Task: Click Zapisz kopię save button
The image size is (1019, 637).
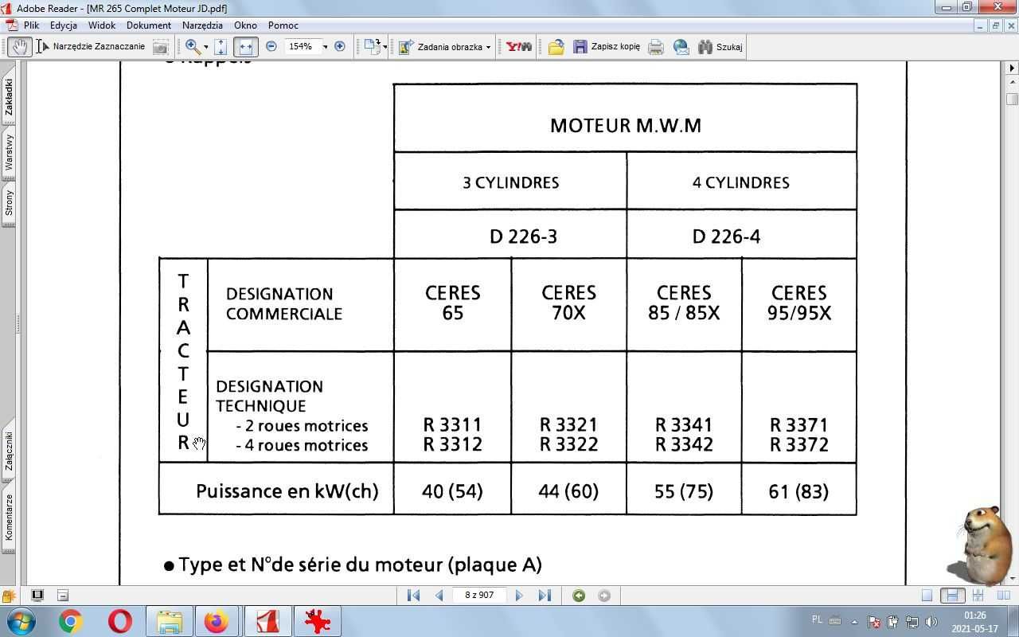Action: (607, 46)
